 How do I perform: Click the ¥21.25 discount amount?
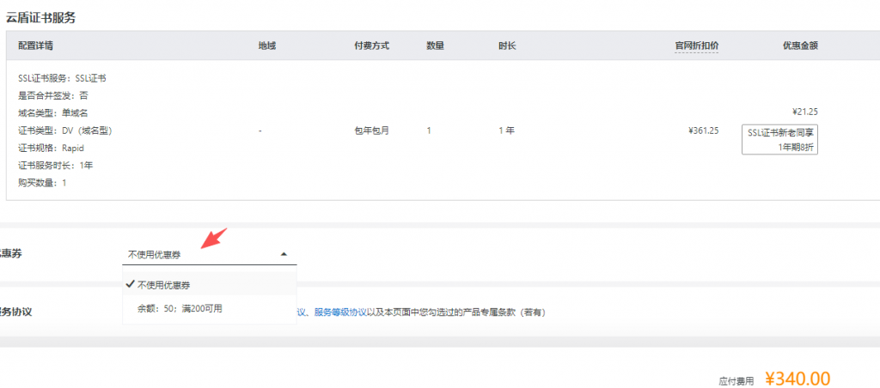coord(804,112)
